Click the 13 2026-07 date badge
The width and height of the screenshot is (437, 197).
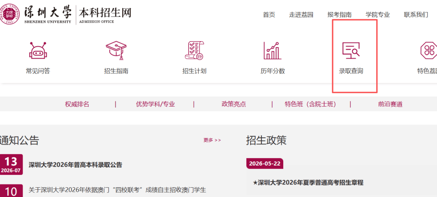click(11, 164)
